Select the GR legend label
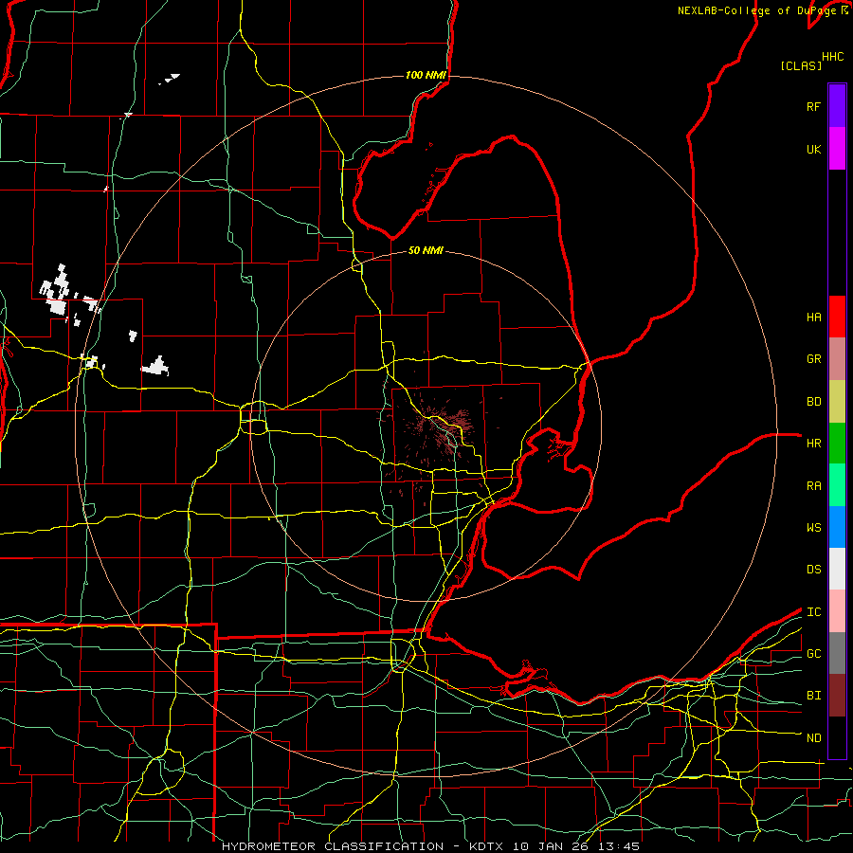Image resolution: width=853 pixels, height=853 pixels. (813, 359)
